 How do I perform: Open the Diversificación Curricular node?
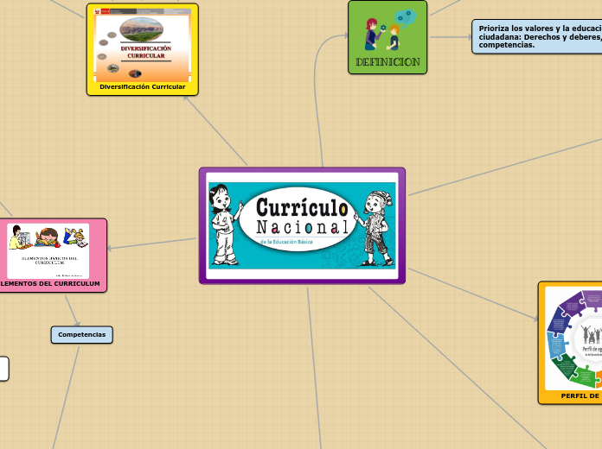click(x=143, y=49)
